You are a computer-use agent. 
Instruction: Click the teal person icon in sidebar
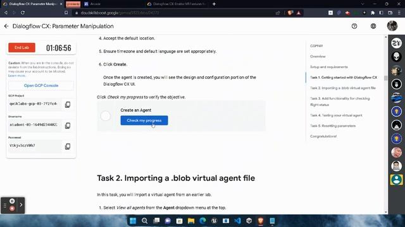pos(396,180)
